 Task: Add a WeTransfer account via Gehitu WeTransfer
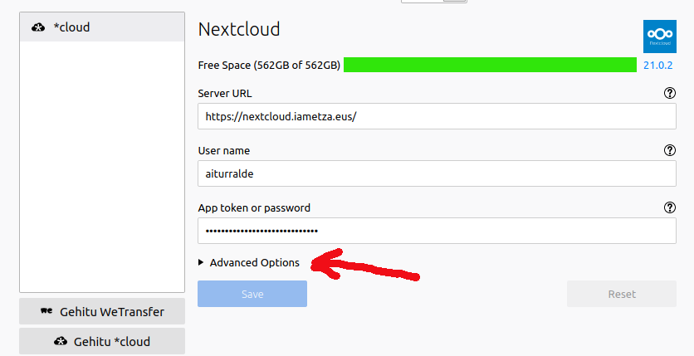coord(102,312)
